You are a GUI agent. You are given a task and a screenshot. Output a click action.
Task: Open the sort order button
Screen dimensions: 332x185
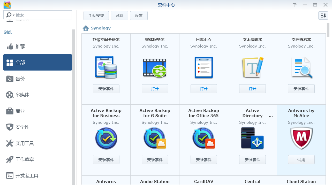323,16
